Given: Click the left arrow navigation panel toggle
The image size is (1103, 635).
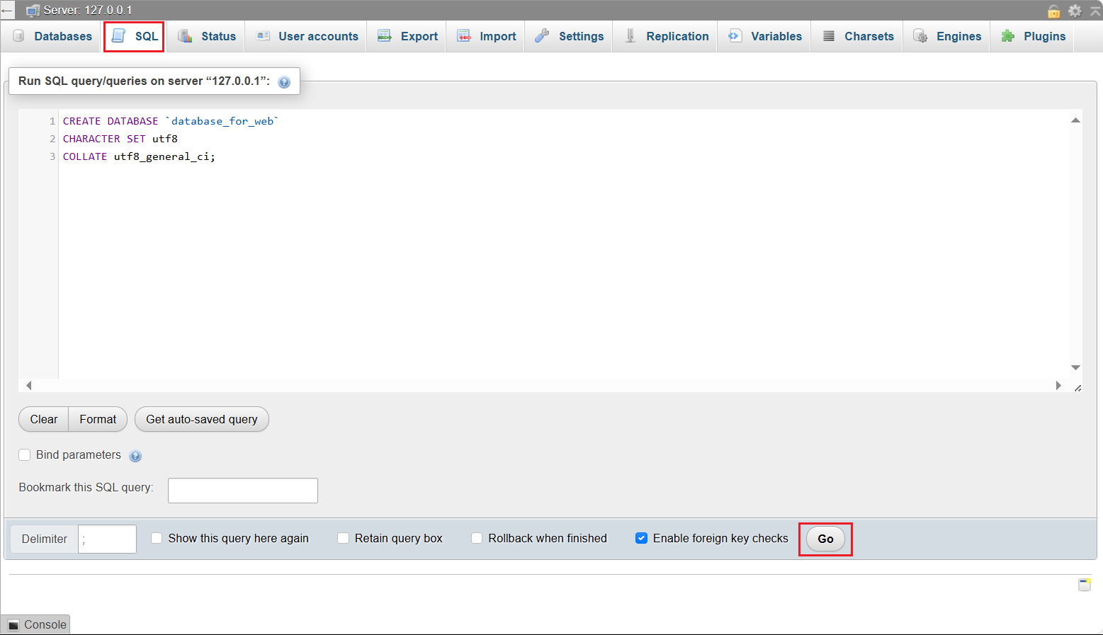Looking at the screenshot, I should click(x=7, y=11).
